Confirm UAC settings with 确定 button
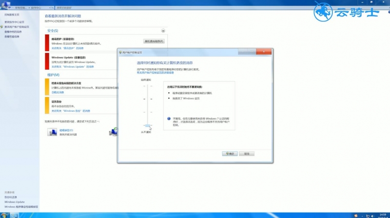 (x=230, y=154)
